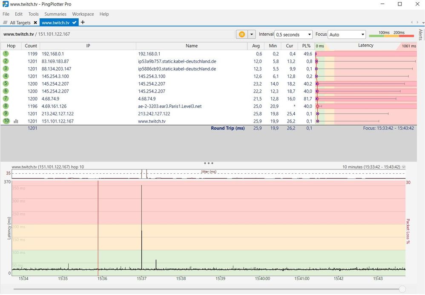425x295 pixels.
Task: Click the tall latency spike at 15:37
Action: click(x=141, y=227)
